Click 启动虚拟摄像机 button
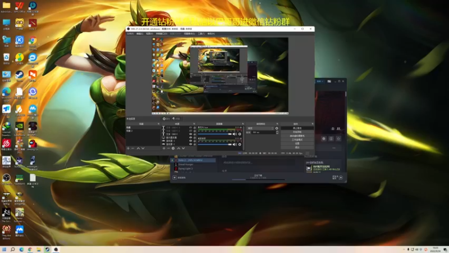This screenshot has height=253, width=449. [x=297, y=135]
